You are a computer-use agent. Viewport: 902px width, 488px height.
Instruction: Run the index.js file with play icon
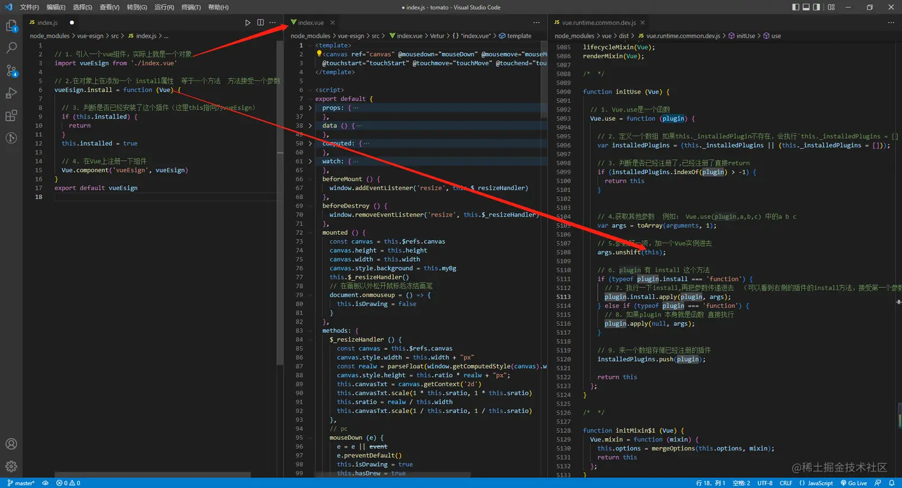pyautogui.click(x=248, y=23)
